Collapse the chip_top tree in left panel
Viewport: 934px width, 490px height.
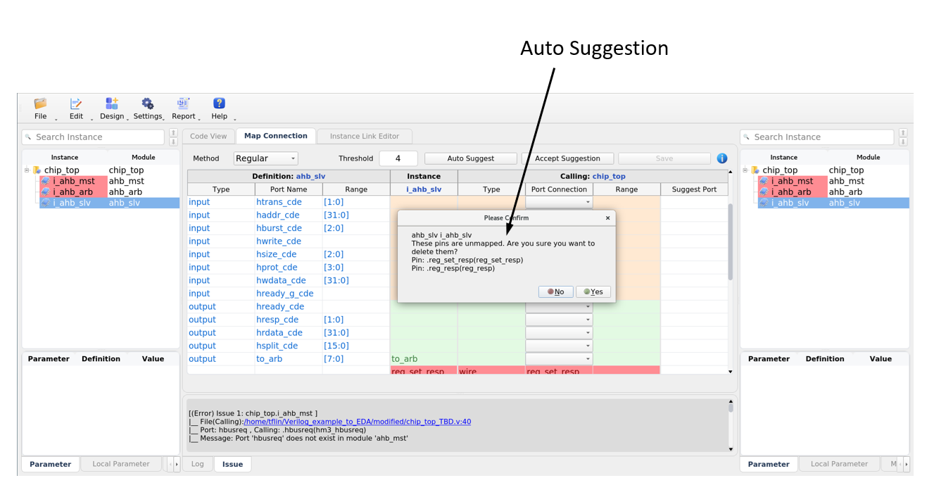26,170
